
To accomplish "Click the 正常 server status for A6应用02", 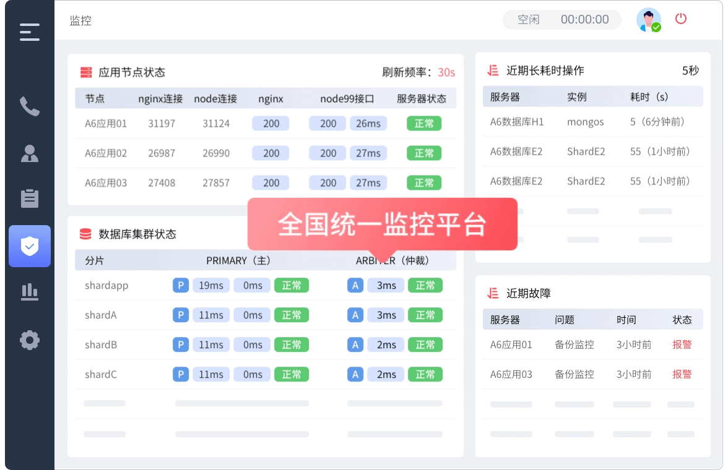I will tap(424, 153).
